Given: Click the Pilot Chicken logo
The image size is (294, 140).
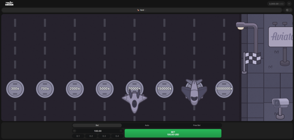Looking at the screenshot, I should pos(9,4).
